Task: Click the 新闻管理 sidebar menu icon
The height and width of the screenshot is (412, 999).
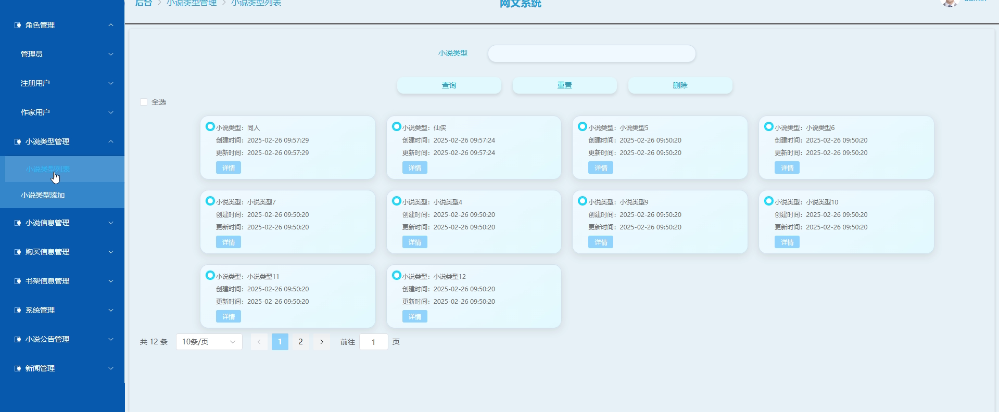Action: 18,368
